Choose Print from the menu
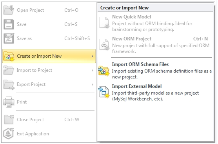Viewport: 218px width, 144px height. 49,102
